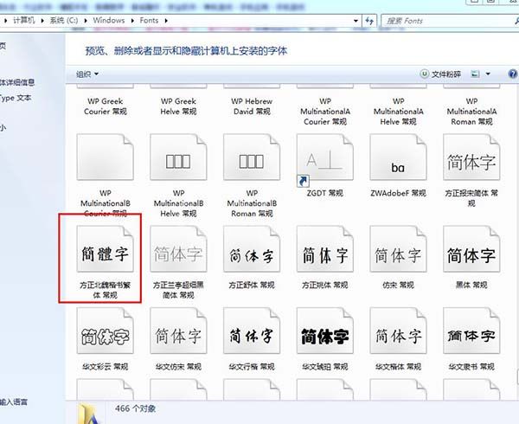Expand the arrow after Fonts breadcrumb

[x=166, y=21]
